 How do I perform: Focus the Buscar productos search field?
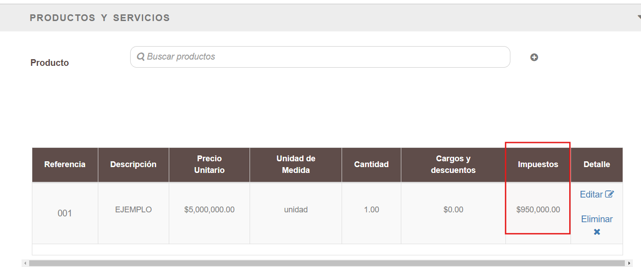[x=320, y=57]
